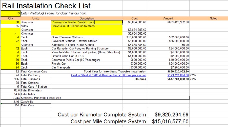Select the Total Stations cell
228x127 pixels.
(36, 83)
